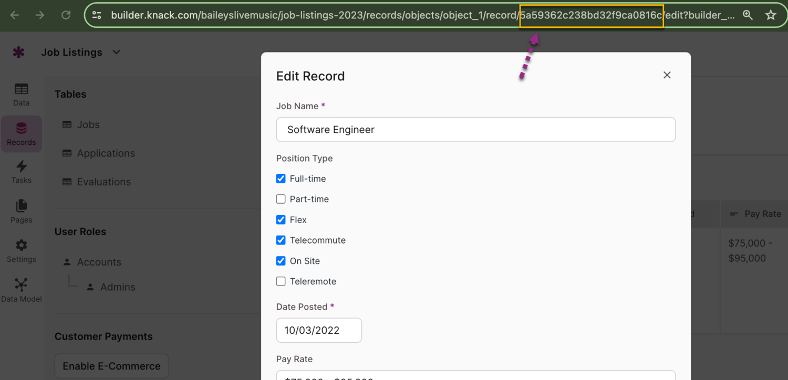The image size is (788, 380).
Task: Open the Date Posted date picker field
Action: coord(319,330)
